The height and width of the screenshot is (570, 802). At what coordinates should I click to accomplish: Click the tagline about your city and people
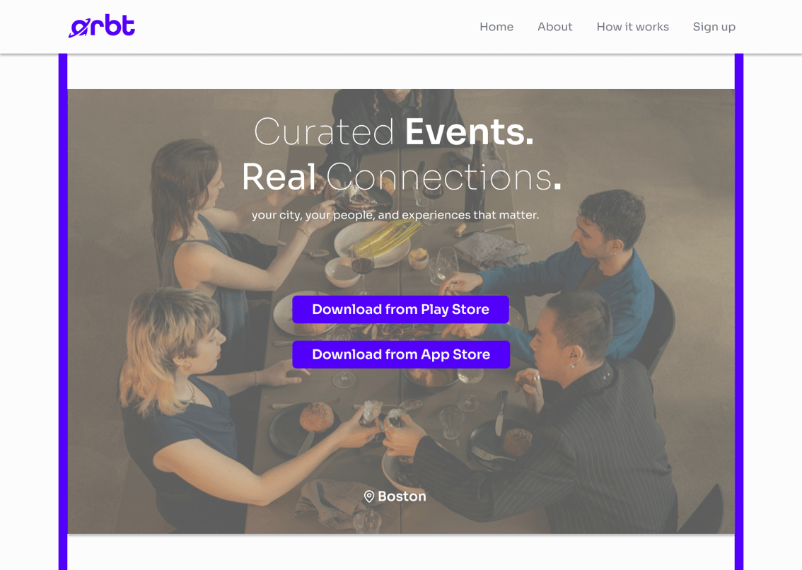[395, 215]
